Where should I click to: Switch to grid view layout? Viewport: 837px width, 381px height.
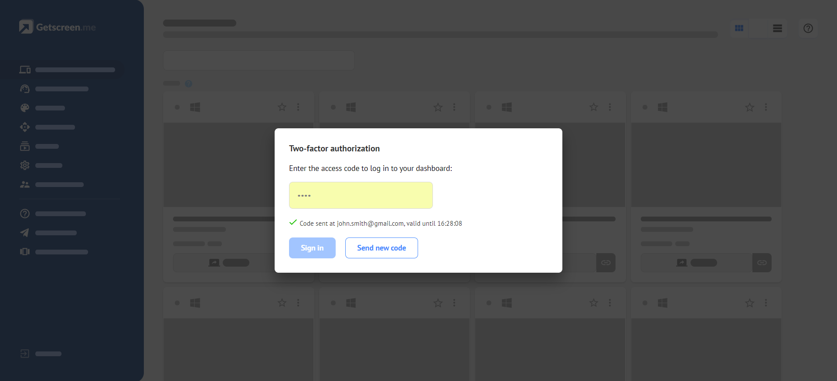(739, 28)
